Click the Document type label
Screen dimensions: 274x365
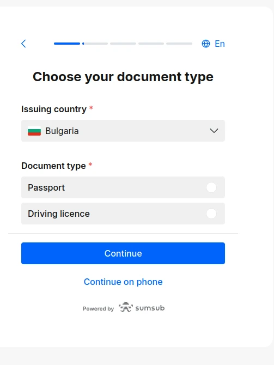click(53, 166)
